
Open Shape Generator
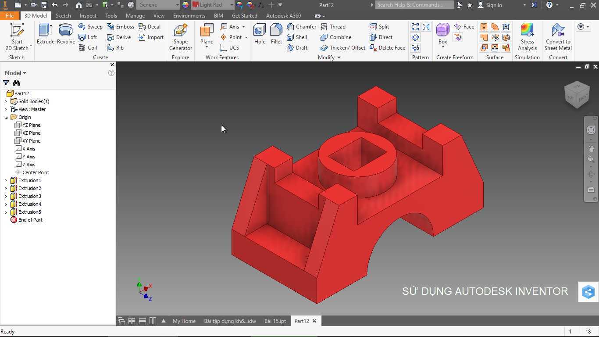point(181,37)
